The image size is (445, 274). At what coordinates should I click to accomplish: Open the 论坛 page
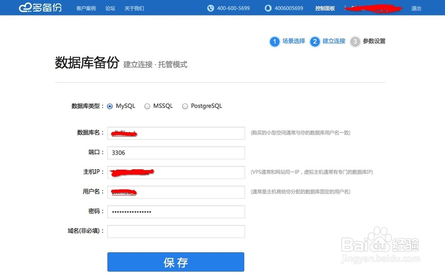click(x=110, y=8)
